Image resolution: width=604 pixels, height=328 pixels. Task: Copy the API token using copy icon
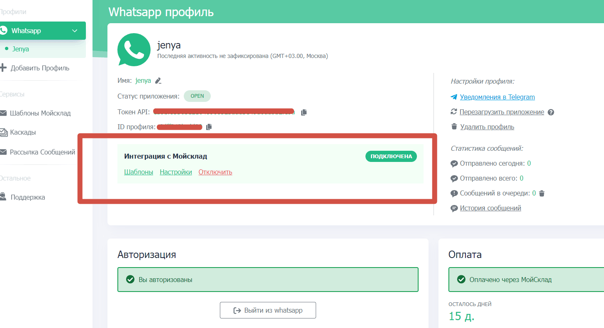point(304,112)
